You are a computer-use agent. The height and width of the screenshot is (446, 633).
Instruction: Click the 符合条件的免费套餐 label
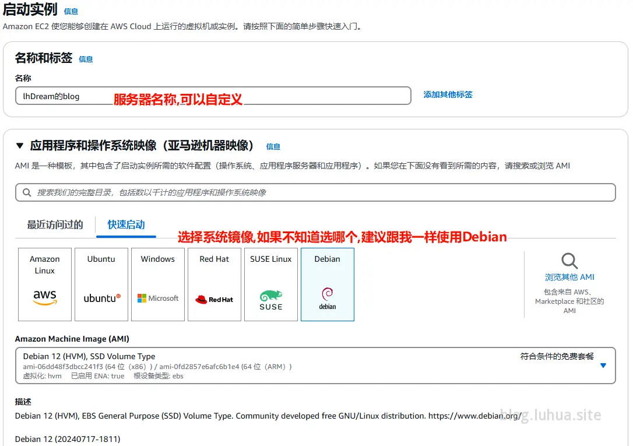point(557,356)
